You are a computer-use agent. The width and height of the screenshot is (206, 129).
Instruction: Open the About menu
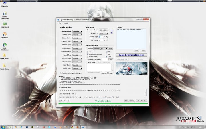point(66,23)
